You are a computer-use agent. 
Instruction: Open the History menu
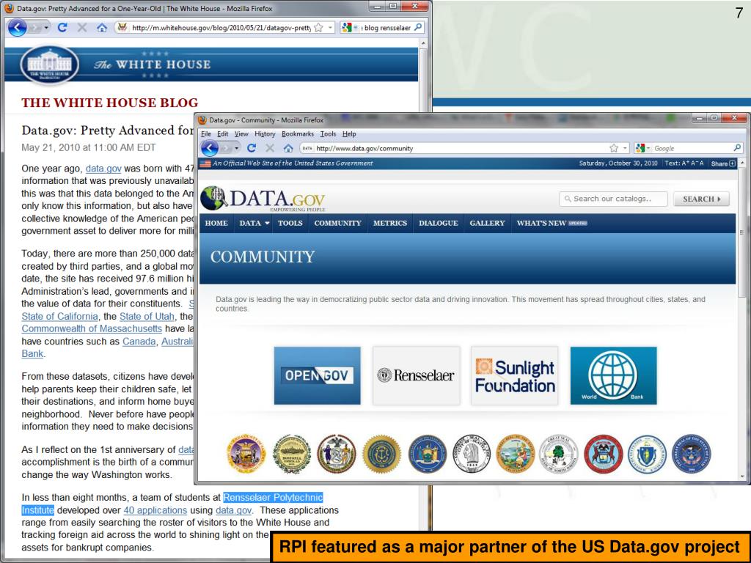(x=265, y=134)
